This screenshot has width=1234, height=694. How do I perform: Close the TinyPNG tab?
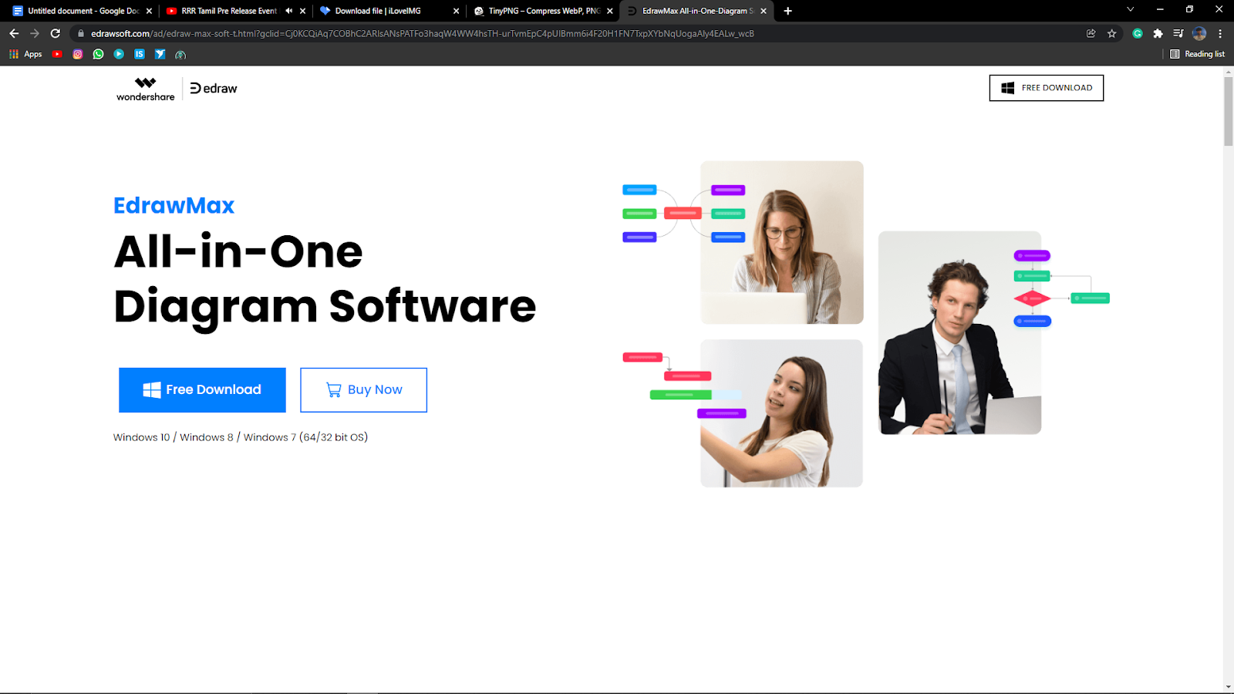(609, 11)
